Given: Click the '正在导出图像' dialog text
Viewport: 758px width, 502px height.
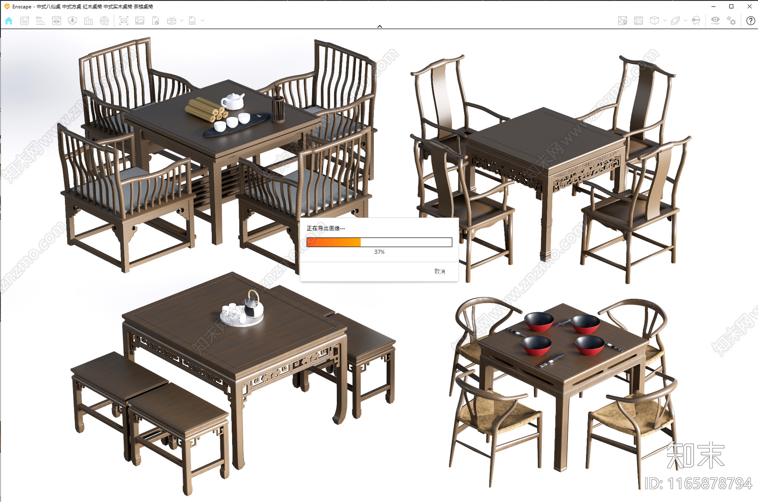Looking at the screenshot, I should (x=325, y=228).
